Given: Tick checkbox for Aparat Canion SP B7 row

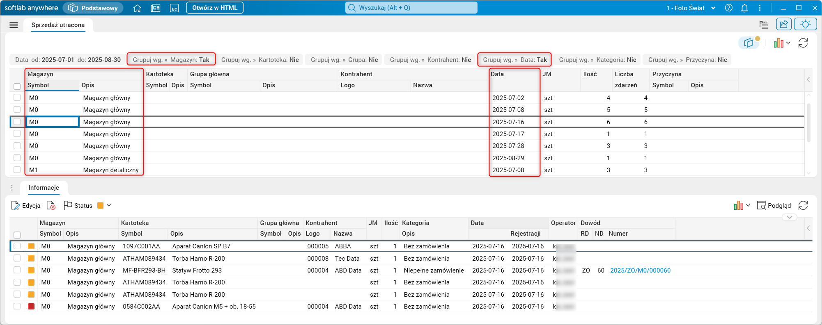Looking at the screenshot, I should coord(17,246).
